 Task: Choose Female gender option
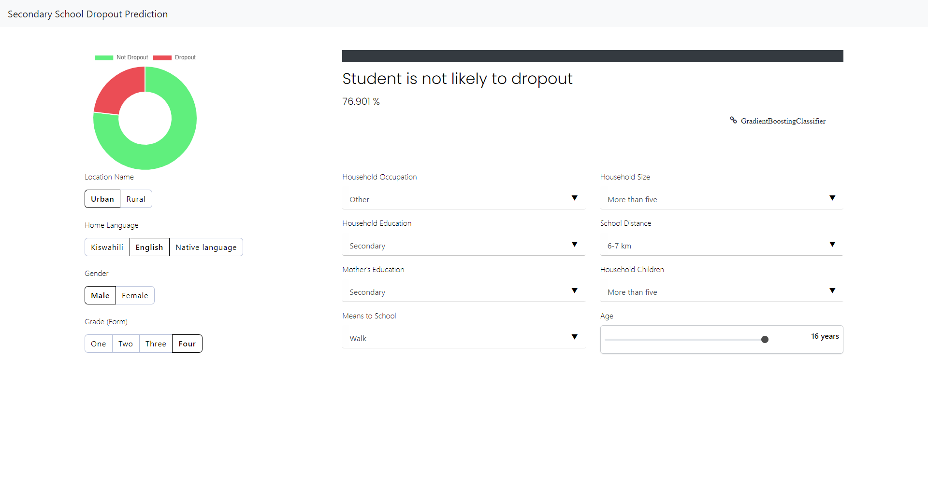click(x=135, y=295)
